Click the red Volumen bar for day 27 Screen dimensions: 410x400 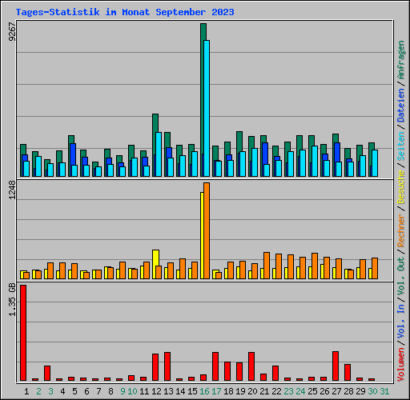tap(336, 366)
